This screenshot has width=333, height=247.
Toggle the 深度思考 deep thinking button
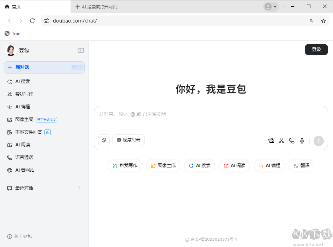(128, 140)
